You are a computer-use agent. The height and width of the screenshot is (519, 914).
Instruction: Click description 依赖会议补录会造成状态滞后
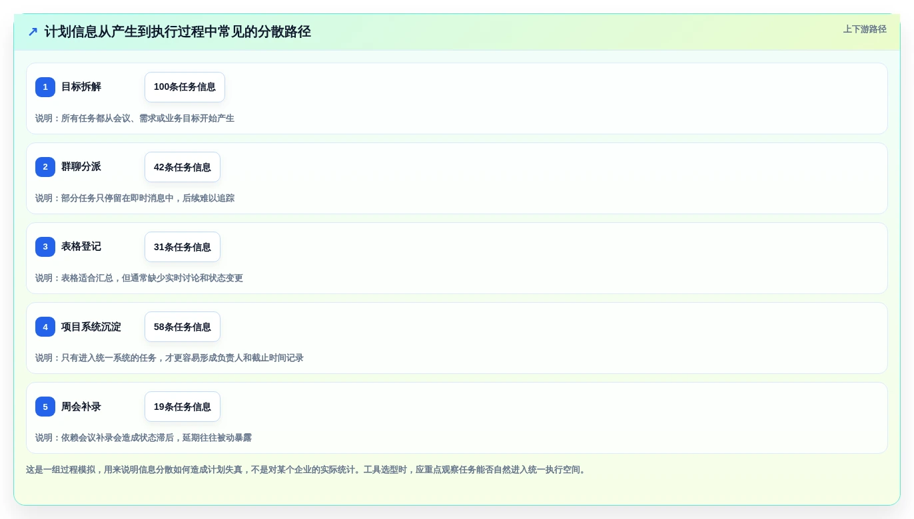click(x=117, y=438)
